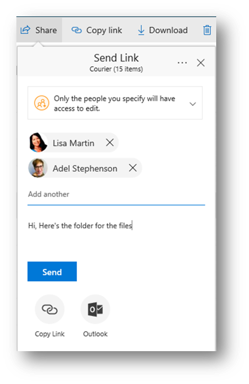This screenshot has height=384, width=249.
Task: Open the Outlook icon to share by email
Action: (x=95, y=309)
